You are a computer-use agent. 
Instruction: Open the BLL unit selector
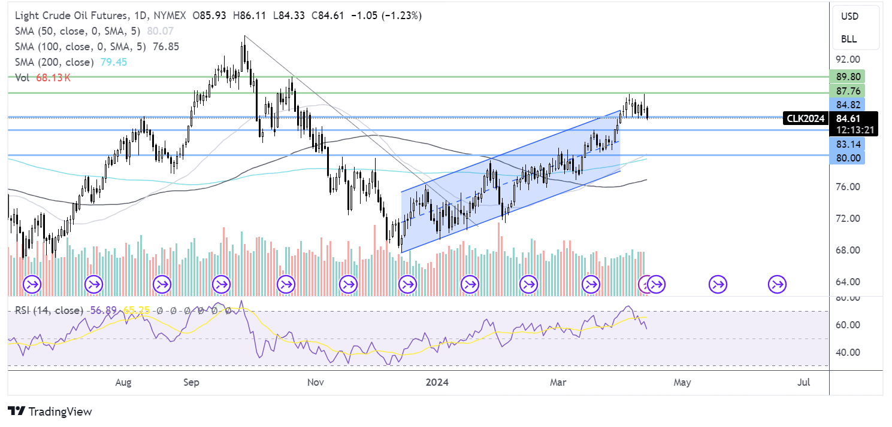849,39
